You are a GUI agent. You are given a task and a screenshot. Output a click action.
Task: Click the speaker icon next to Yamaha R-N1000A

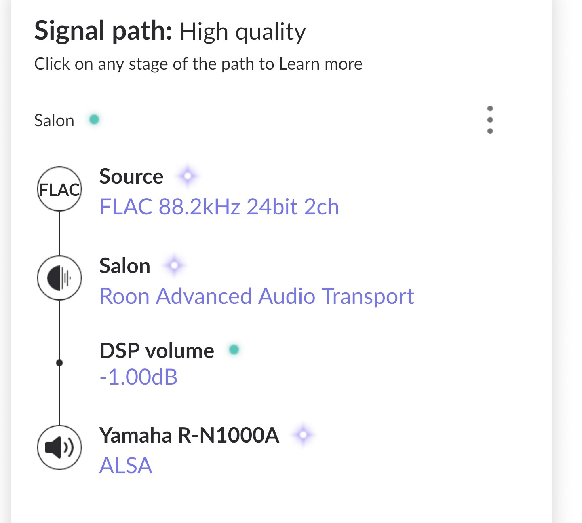click(x=60, y=447)
